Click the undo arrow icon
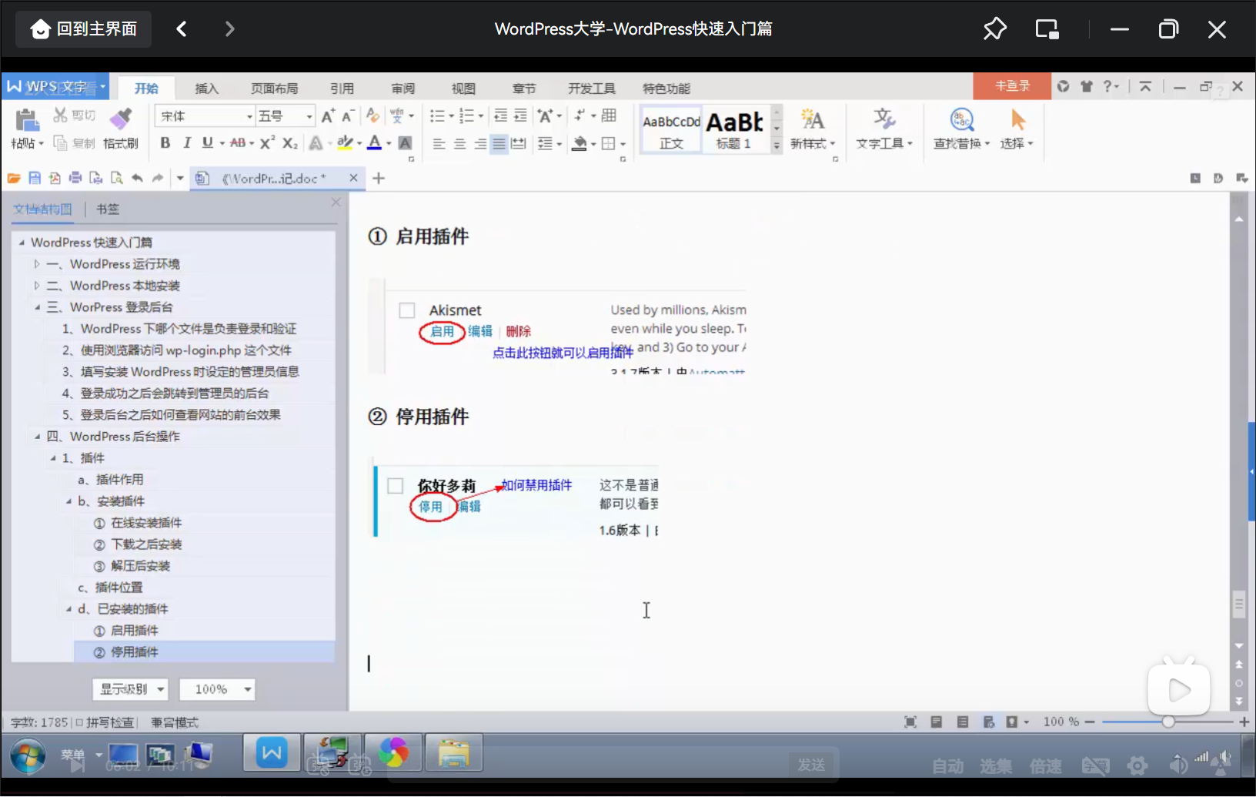Viewport: 1256px width, 797px height. click(137, 179)
